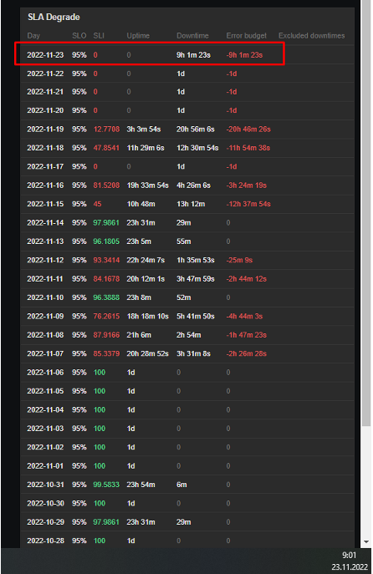Screen dimensions: 373x574
Task: Click the Day column header
Action: point(33,36)
